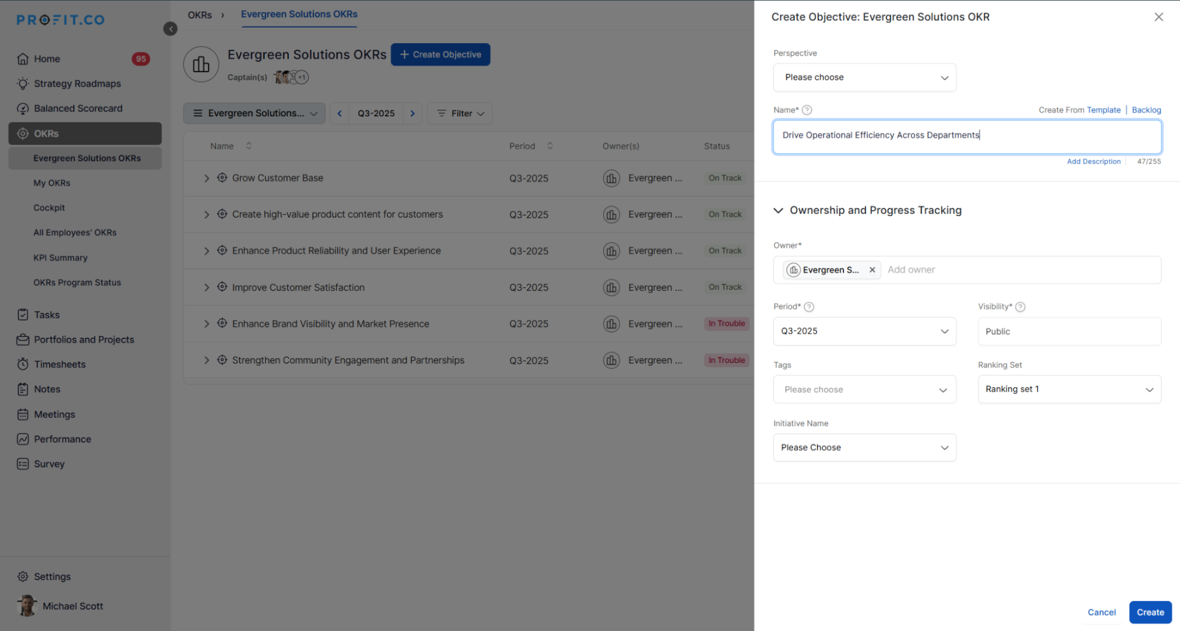
Task: Go to the next period after Q3-2025
Action: pos(413,113)
